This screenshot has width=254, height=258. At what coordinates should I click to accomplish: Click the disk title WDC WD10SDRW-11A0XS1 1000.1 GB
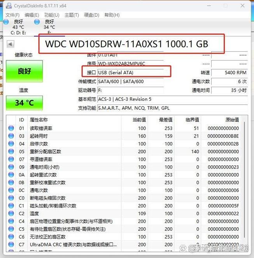click(x=127, y=44)
